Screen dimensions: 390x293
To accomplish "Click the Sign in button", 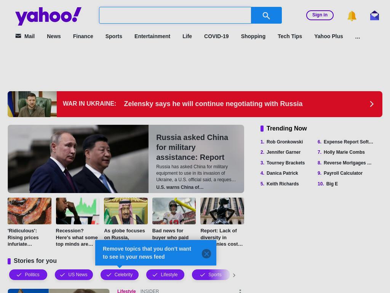I will coord(320,15).
